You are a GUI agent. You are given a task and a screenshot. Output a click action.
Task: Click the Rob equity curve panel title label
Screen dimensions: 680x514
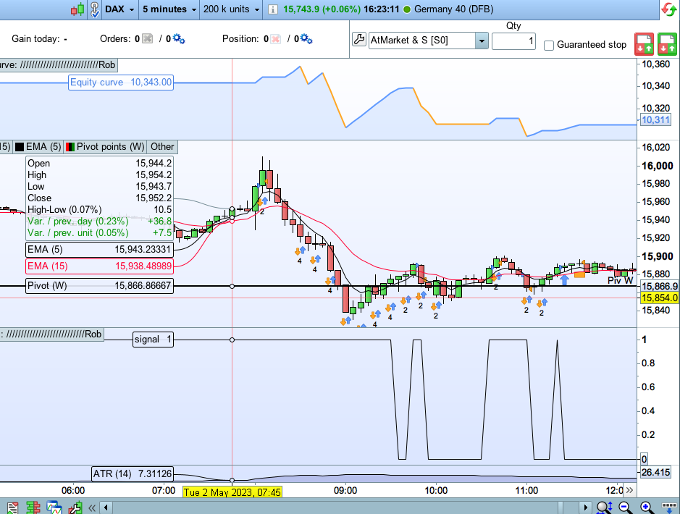tap(59, 65)
